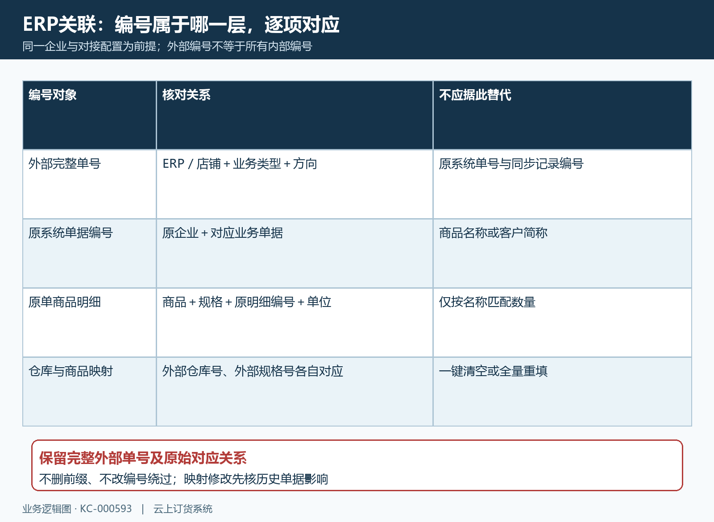Image resolution: width=714 pixels, height=522 pixels.
Task: Select the '外部仓库号、外部规格号各自对应' cell
Action: (x=295, y=392)
